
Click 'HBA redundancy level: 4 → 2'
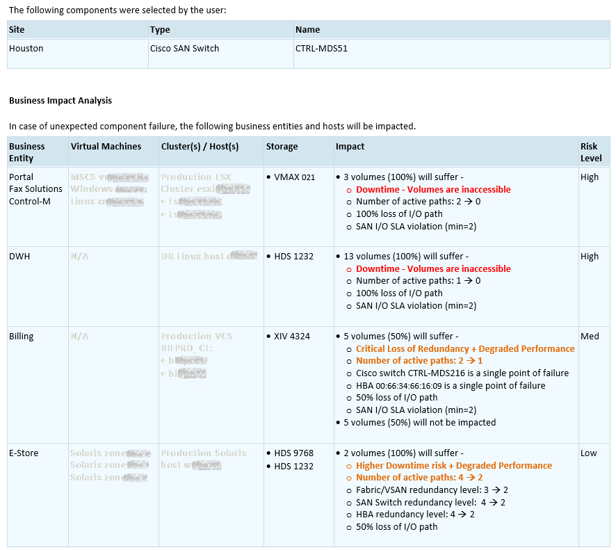point(415,515)
